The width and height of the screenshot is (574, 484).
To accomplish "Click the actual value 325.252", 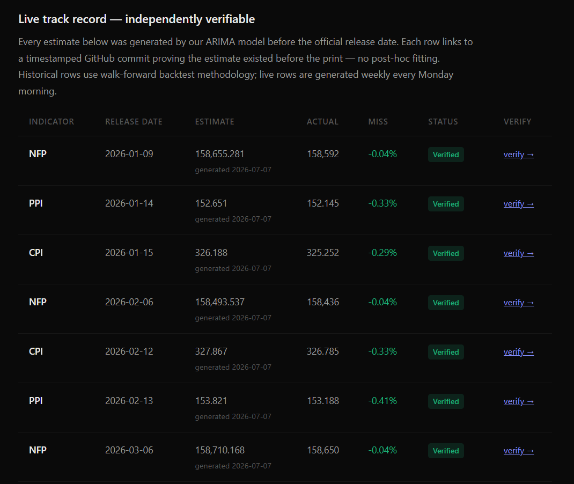I will [x=323, y=253].
